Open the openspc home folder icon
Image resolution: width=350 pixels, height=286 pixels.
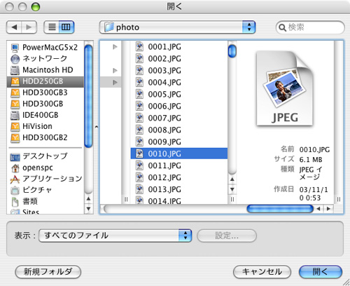pos(15,168)
